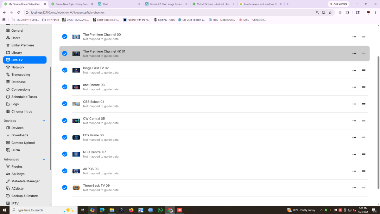Open more options for The Premiere Channel 4K 01
Screen dimensions: 380x214
tap(354, 54)
